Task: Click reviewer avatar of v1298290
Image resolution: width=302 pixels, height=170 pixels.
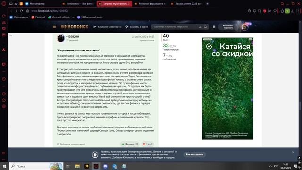Action: coord(61,38)
